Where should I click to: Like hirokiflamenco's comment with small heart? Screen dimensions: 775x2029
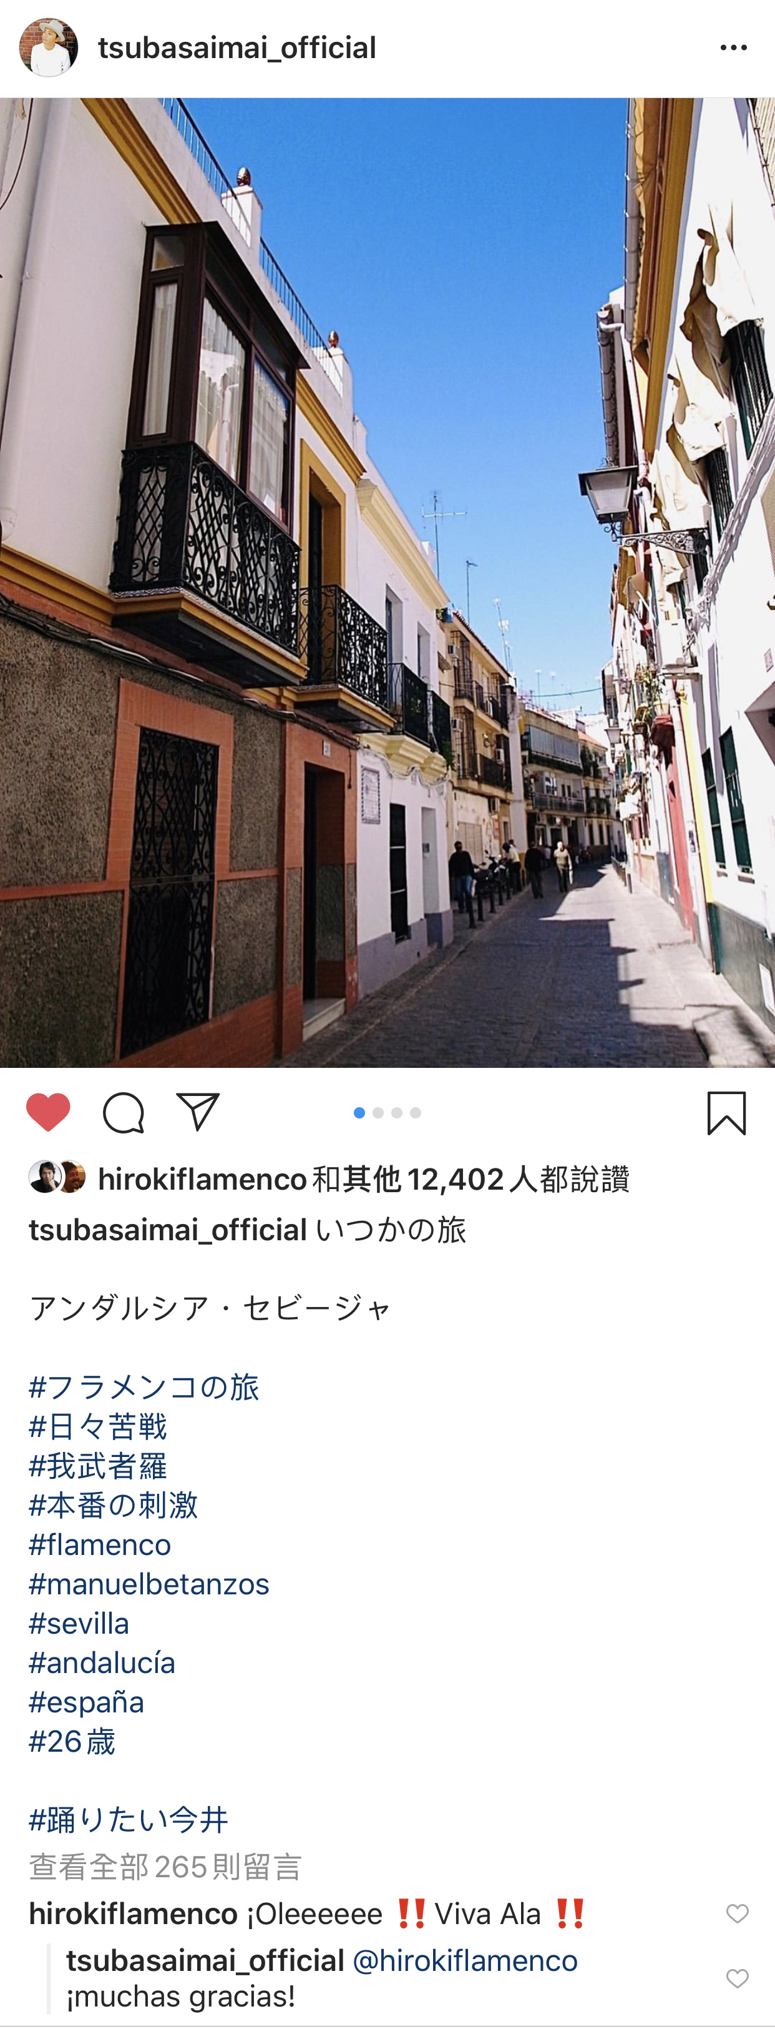click(x=737, y=1913)
